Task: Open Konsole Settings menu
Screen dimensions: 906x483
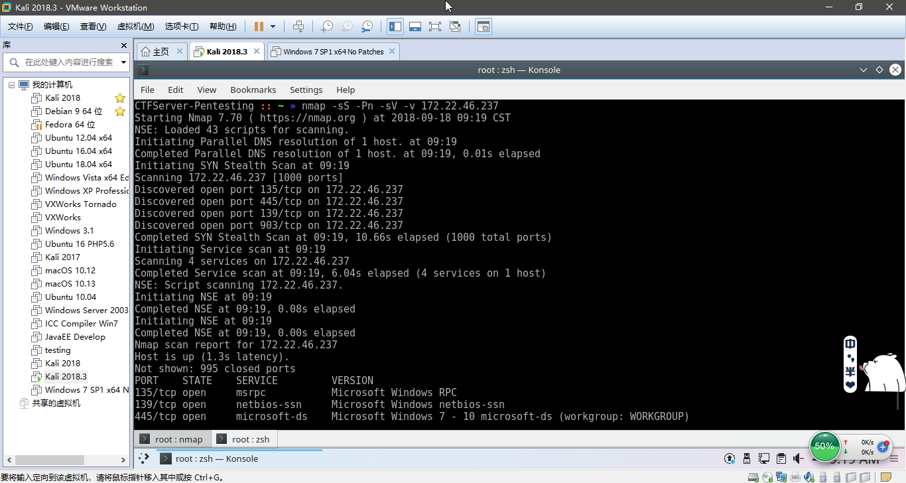Action: (306, 90)
